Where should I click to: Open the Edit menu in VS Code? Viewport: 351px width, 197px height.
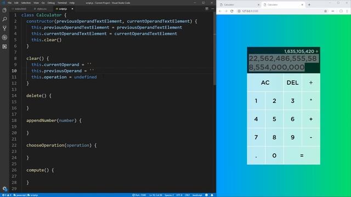click(x=16, y=3)
